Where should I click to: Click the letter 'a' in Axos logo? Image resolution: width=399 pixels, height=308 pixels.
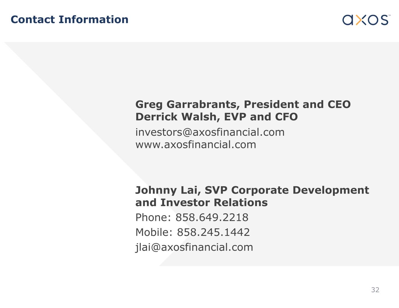click(348, 20)
